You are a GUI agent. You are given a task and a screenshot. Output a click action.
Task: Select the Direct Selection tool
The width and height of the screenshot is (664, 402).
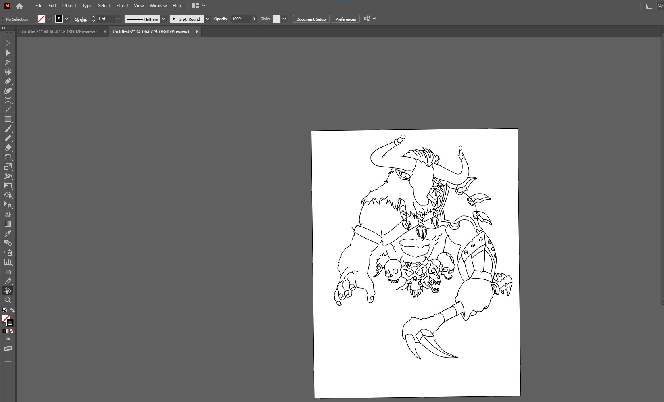[8, 52]
